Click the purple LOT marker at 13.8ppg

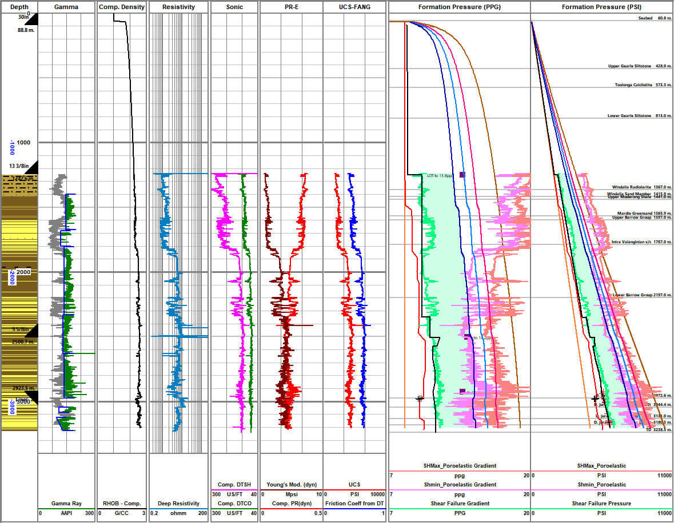click(x=462, y=175)
